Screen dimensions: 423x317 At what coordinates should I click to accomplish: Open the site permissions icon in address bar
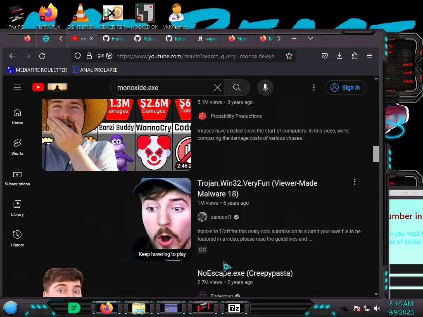tap(101, 56)
